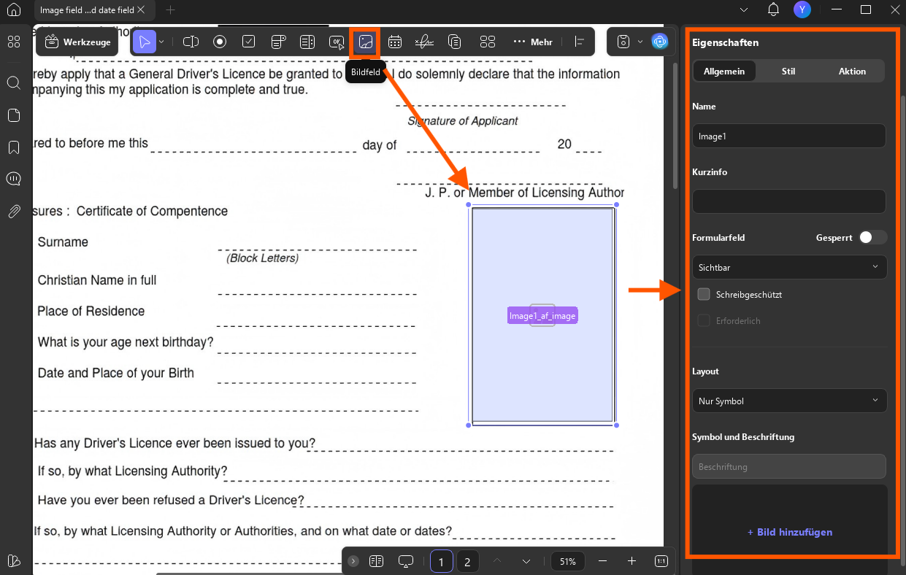Click the Bild hinzufügen button
This screenshot has width=906, height=575.
[x=789, y=532]
